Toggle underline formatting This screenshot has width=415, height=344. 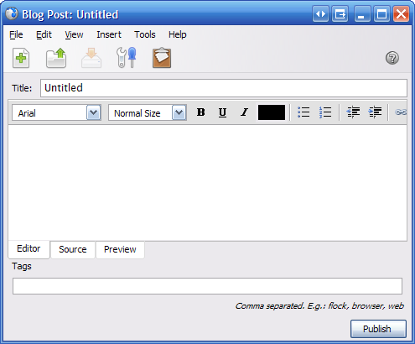tap(222, 112)
